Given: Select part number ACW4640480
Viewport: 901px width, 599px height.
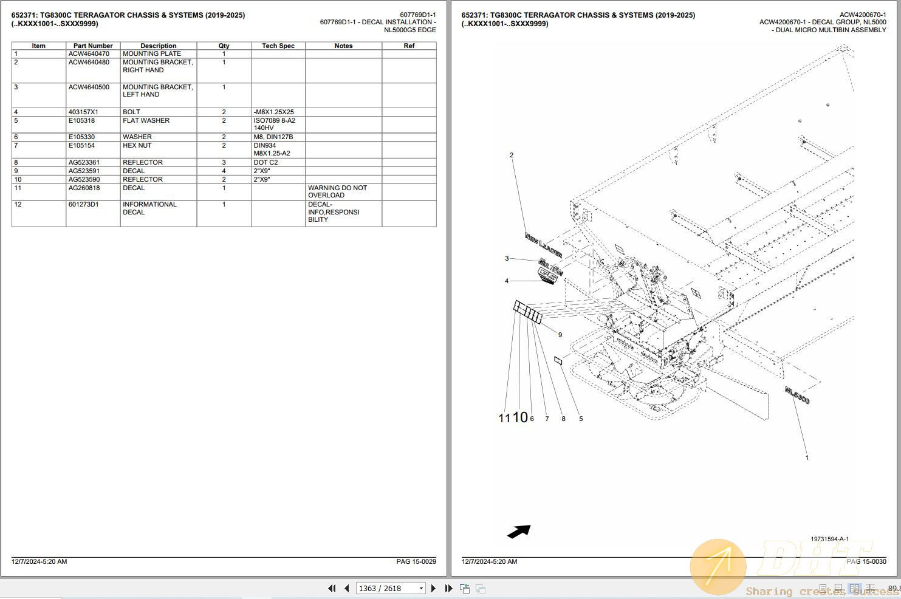Looking at the screenshot, I should (89, 62).
